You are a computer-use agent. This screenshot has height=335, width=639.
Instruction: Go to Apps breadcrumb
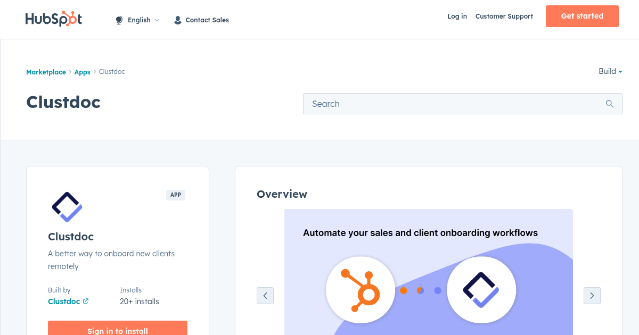tap(82, 72)
